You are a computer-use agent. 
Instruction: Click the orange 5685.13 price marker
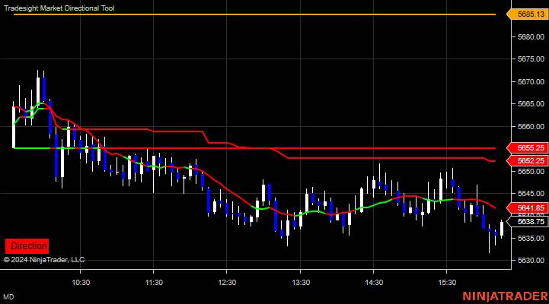(x=528, y=14)
